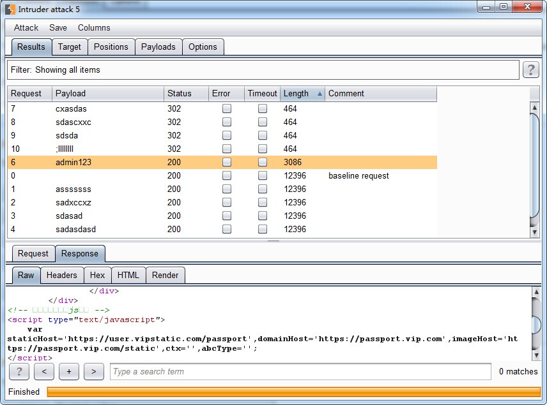The width and height of the screenshot is (547, 405).
Task: Select the Response tab
Action: coord(80,253)
